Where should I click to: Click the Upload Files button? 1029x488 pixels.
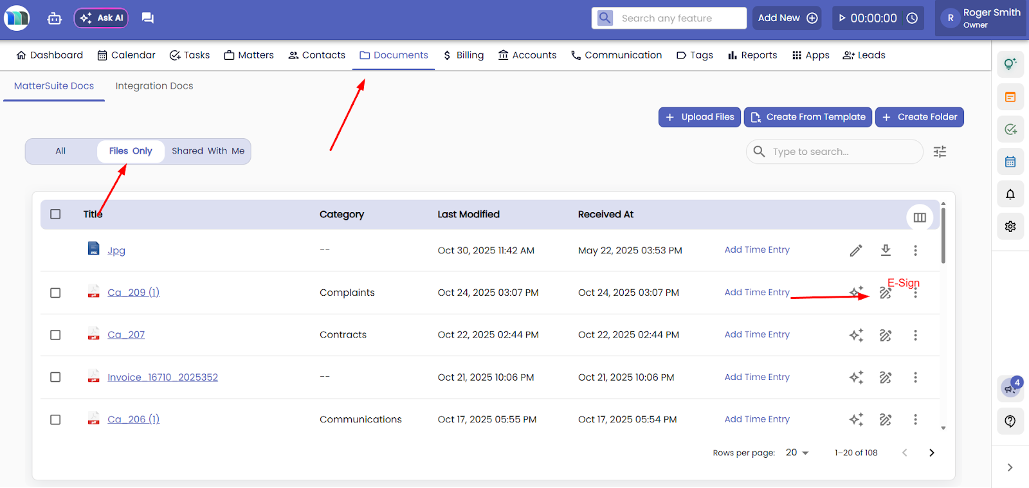(x=700, y=117)
